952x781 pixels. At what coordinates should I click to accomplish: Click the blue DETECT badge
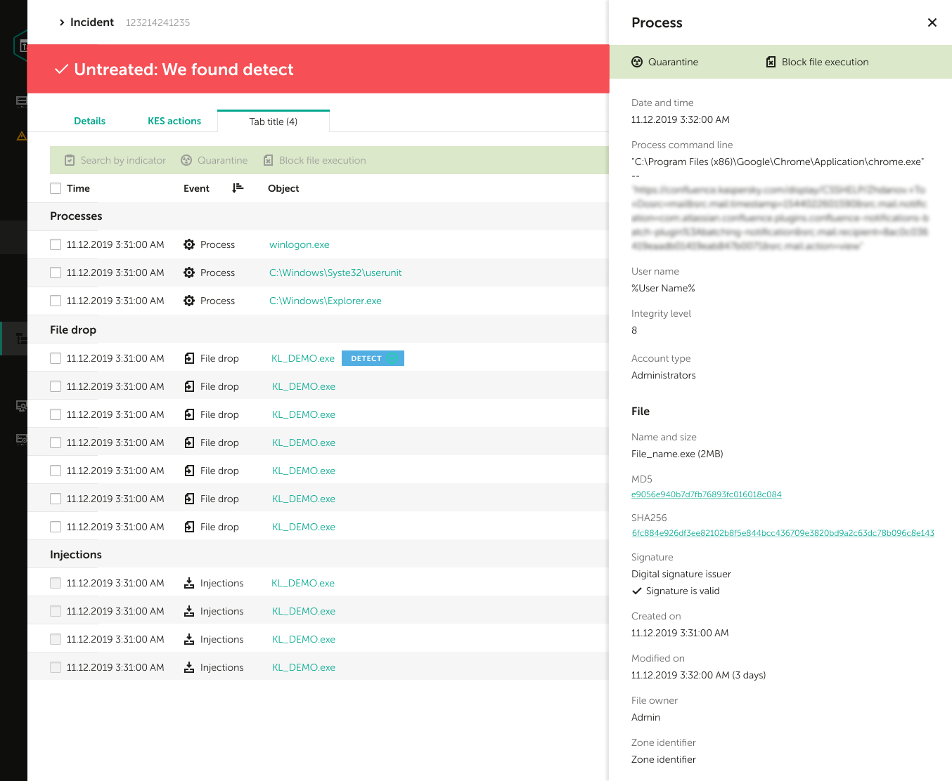pyautogui.click(x=373, y=358)
